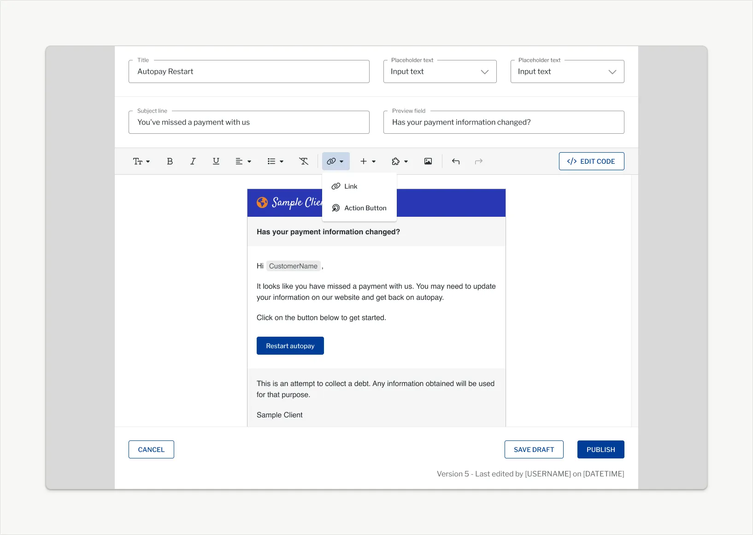Click the paragraph starting 'It looks like'

[376, 292]
